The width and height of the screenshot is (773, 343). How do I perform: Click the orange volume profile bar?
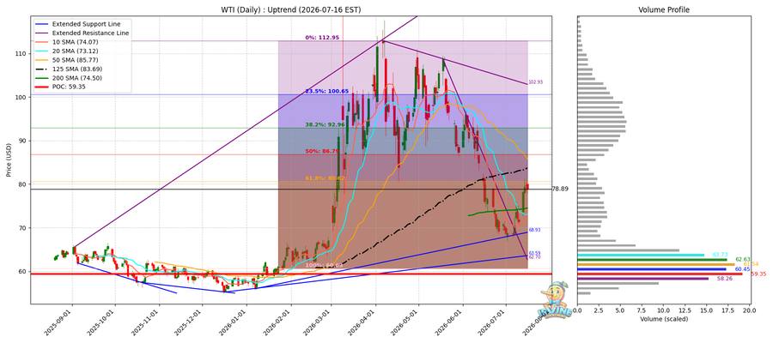point(655,264)
